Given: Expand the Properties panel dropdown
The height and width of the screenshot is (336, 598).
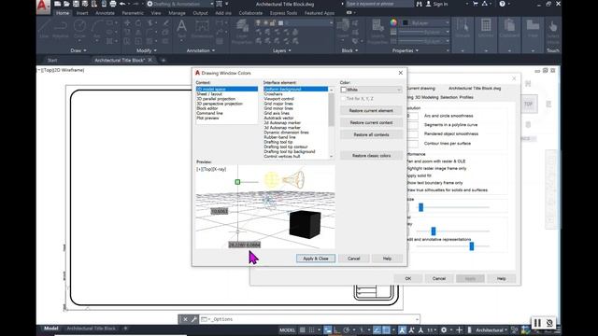Looking at the screenshot, I should point(405,50).
